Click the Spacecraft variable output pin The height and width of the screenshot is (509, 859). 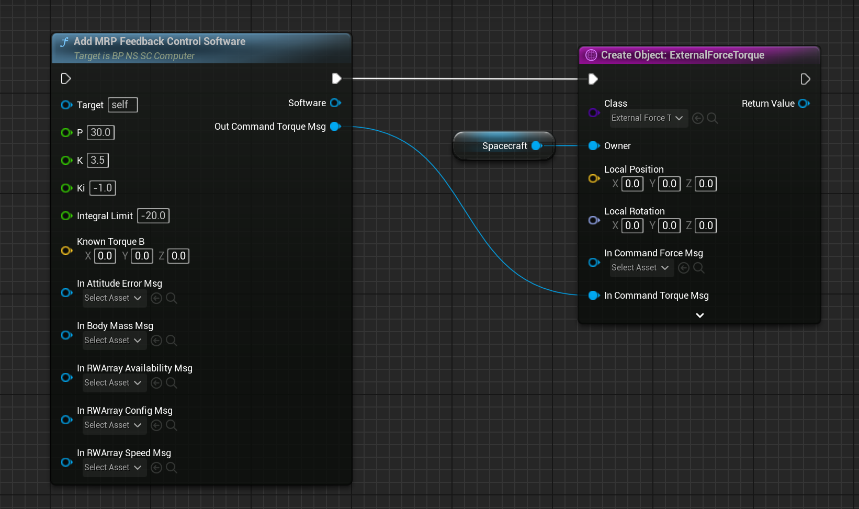[536, 146]
